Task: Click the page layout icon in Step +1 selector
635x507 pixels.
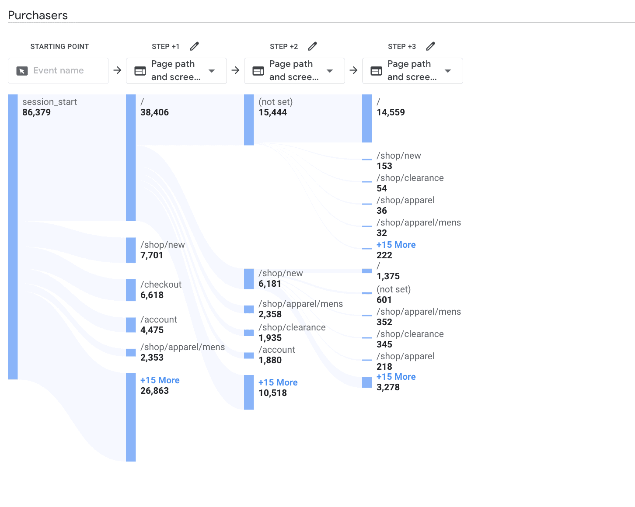Action: [x=140, y=71]
